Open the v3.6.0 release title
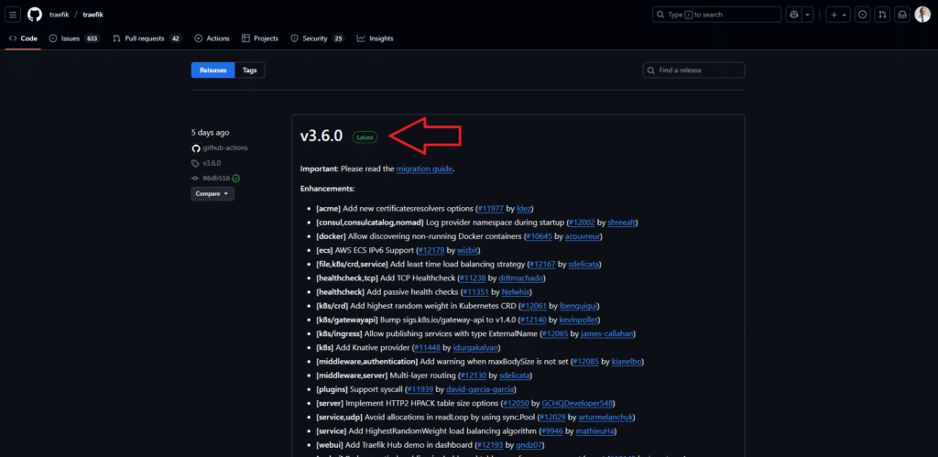This screenshot has width=938, height=457. tap(322, 136)
